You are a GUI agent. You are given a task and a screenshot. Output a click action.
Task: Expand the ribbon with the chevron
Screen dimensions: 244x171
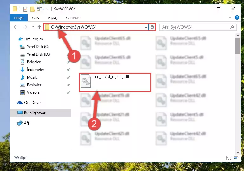click(x=230, y=17)
